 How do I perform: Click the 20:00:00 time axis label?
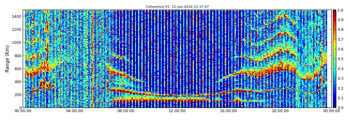tap(280, 111)
